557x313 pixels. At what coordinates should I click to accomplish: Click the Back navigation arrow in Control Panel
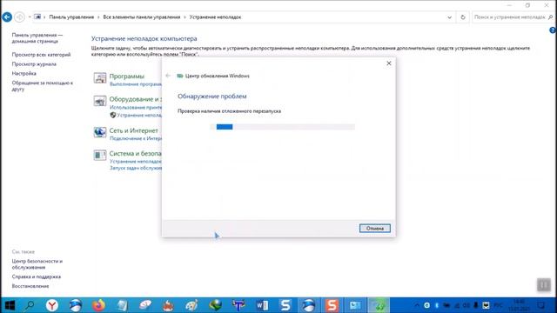click(x=7, y=17)
